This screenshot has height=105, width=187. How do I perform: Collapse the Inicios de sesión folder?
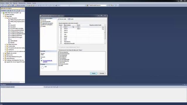point(5,18)
